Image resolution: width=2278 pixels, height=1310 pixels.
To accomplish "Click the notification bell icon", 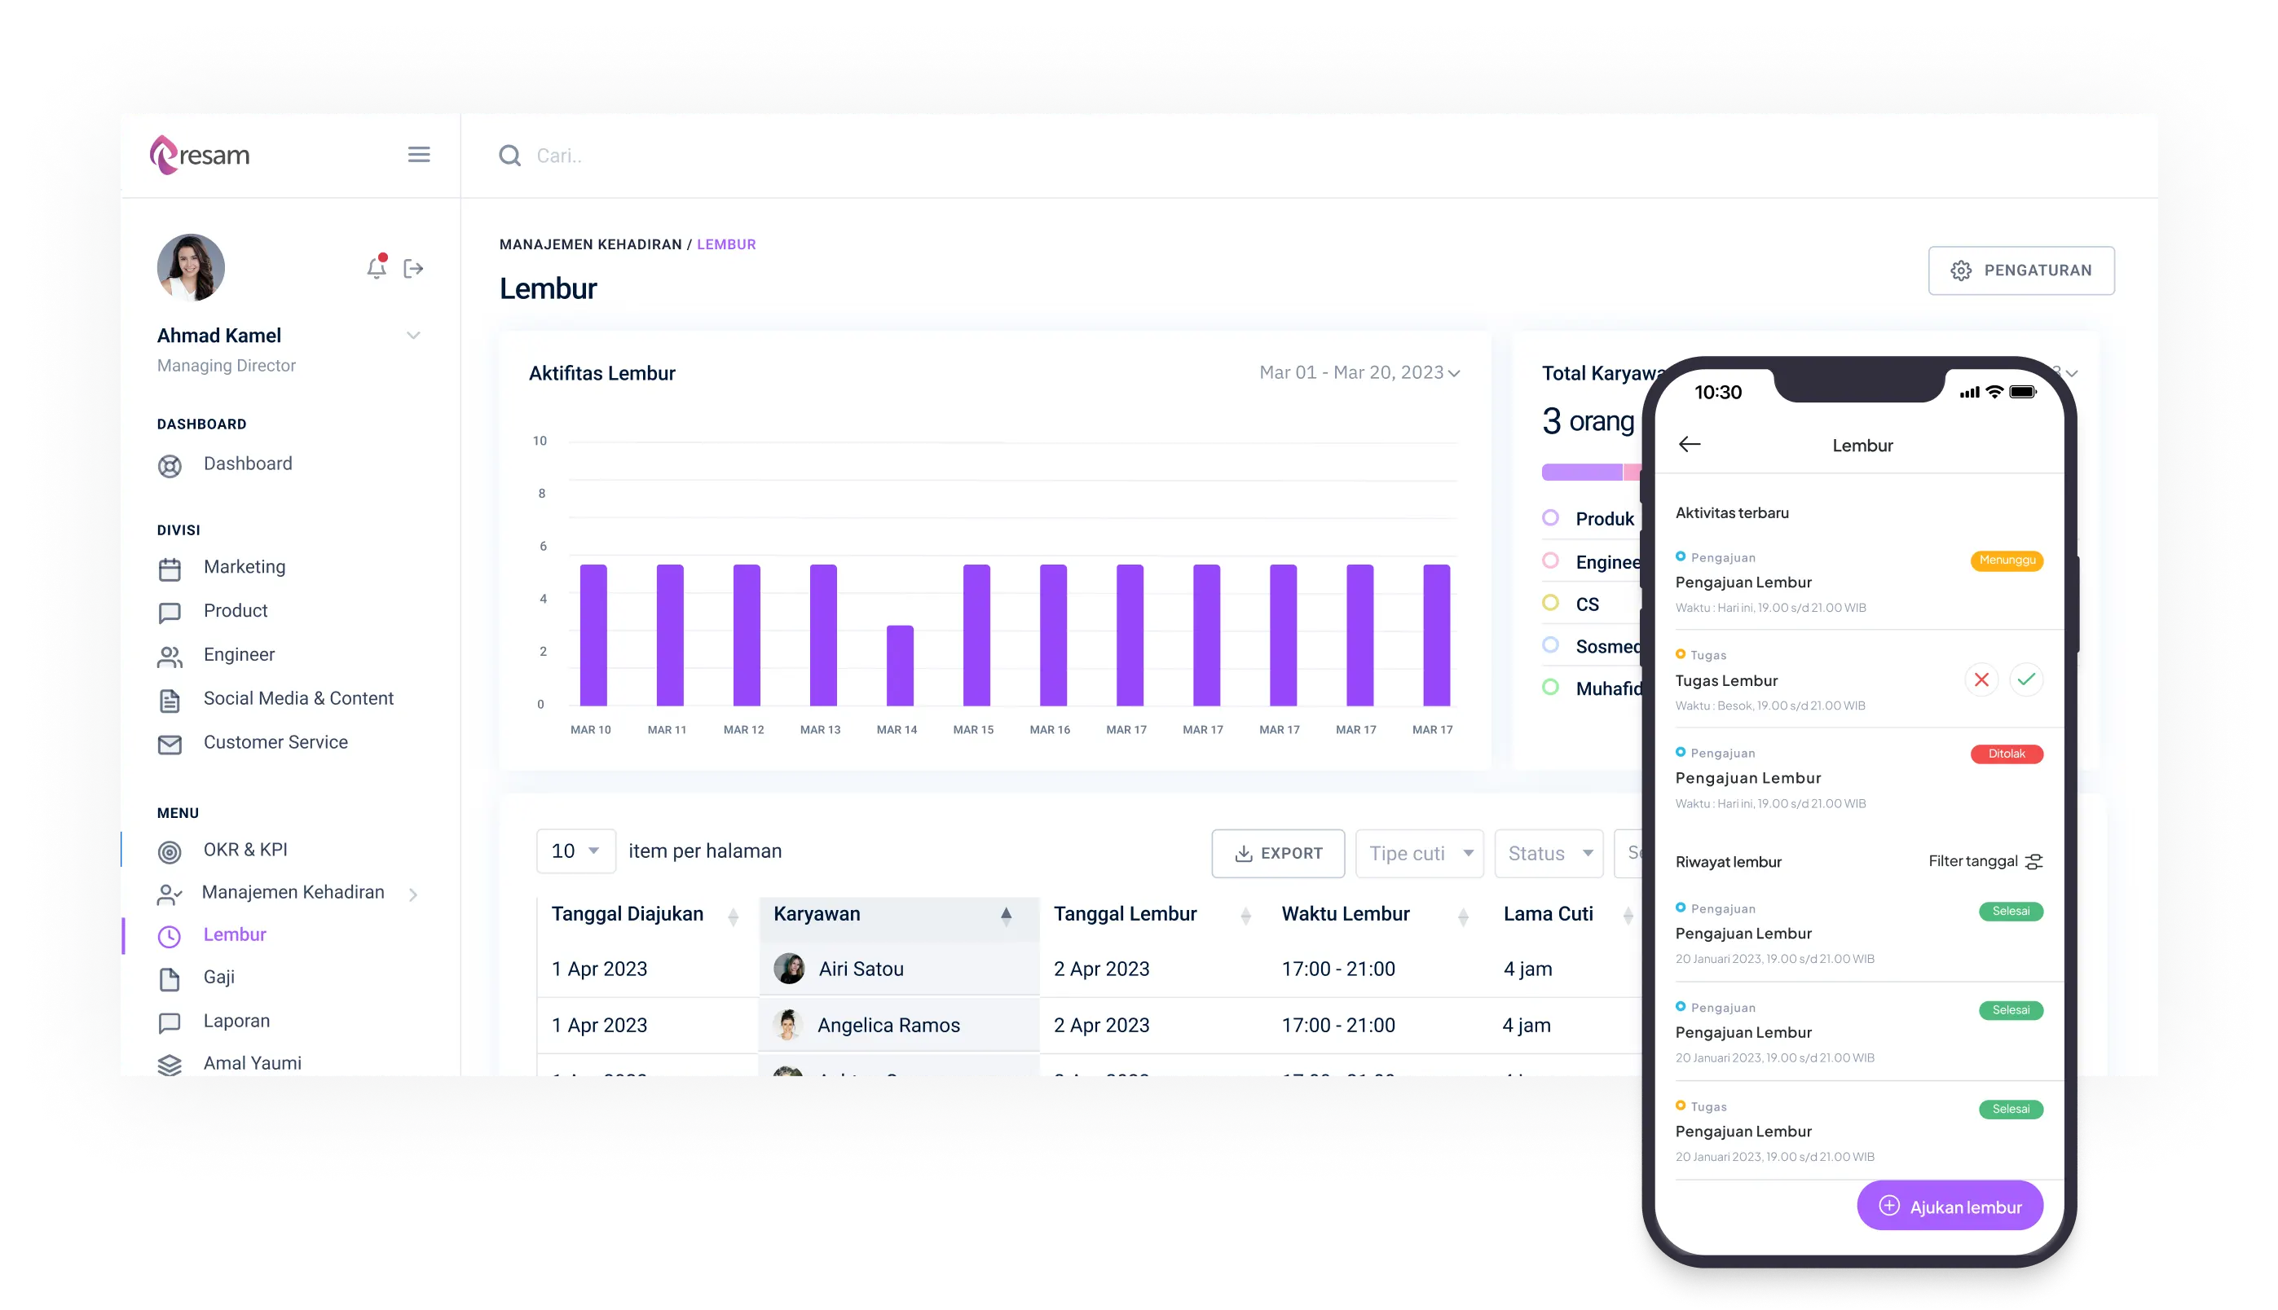I will [372, 269].
